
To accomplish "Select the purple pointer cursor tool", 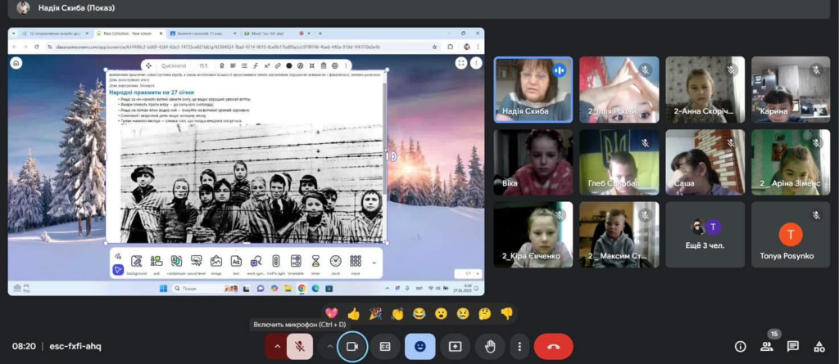I will pos(118,270).
